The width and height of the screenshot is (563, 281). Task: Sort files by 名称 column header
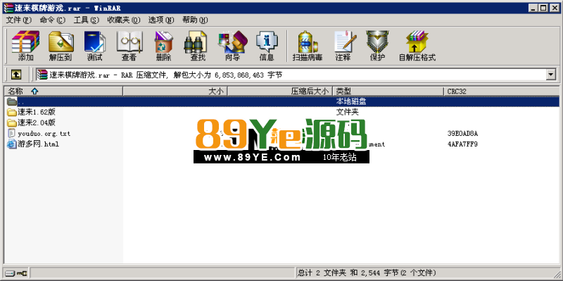pyautogui.click(x=63, y=92)
